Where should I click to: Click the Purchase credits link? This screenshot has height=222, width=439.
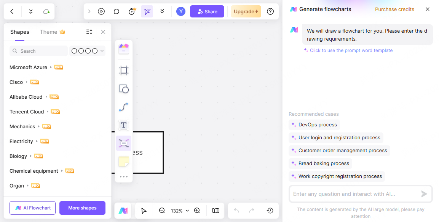pyautogui.click(x=394, y=9)
